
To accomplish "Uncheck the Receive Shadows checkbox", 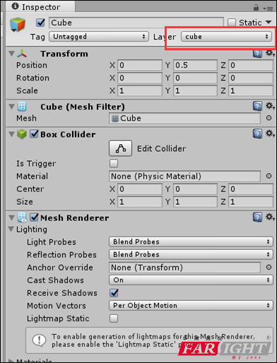I will coord(114,293).
